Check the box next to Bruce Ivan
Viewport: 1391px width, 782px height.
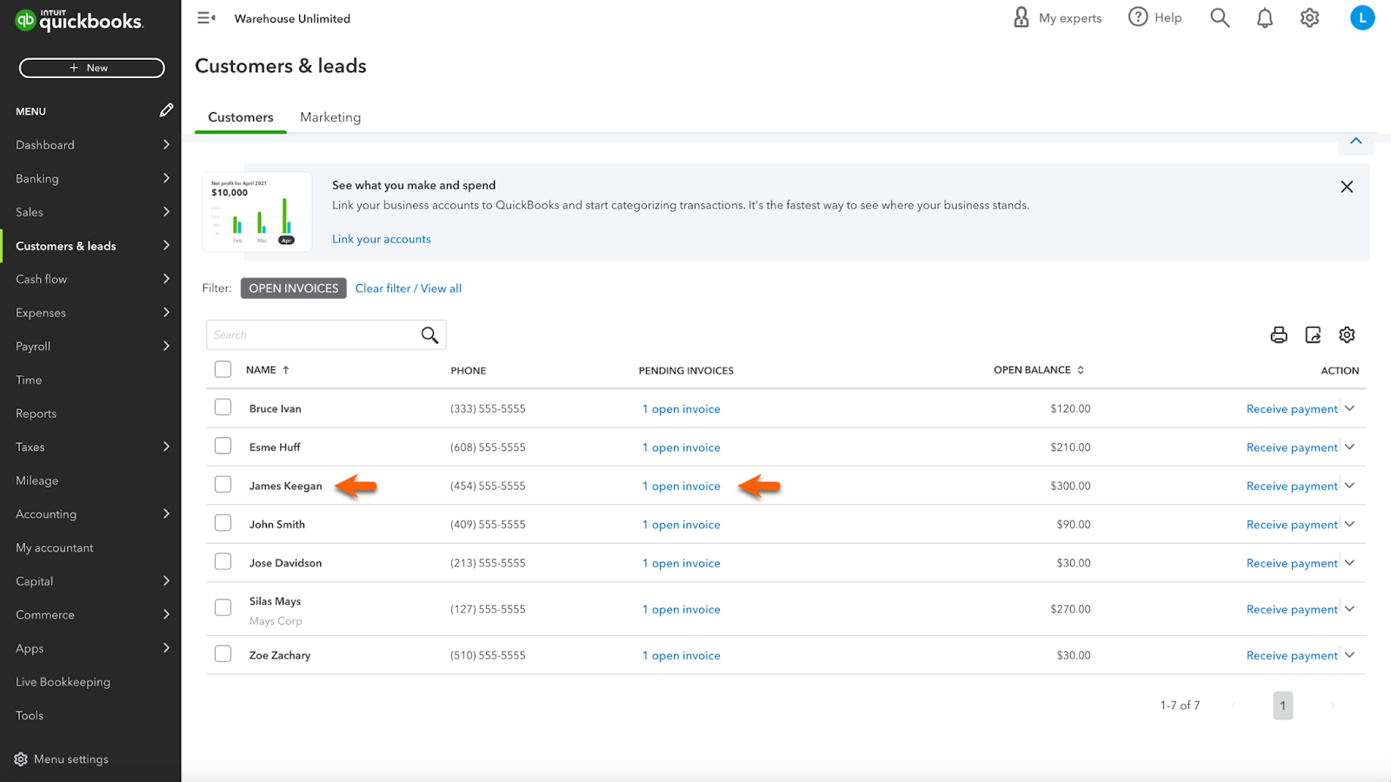[x=223, y=408]
